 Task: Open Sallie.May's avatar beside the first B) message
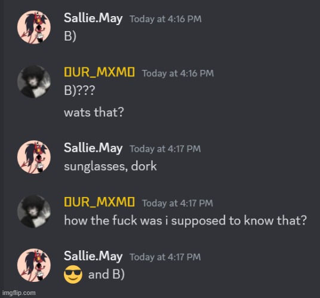click(34, 27)
